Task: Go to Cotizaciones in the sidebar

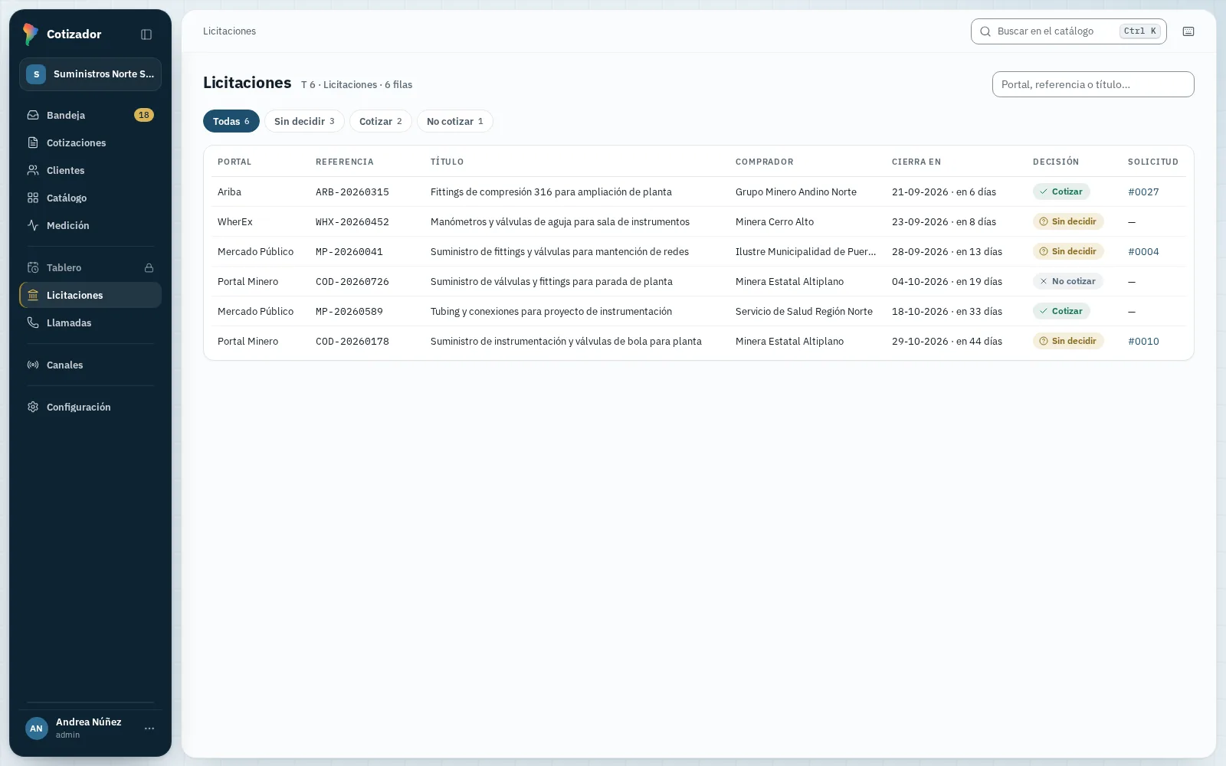Action: pyautogui.click(x=90, y=142)
